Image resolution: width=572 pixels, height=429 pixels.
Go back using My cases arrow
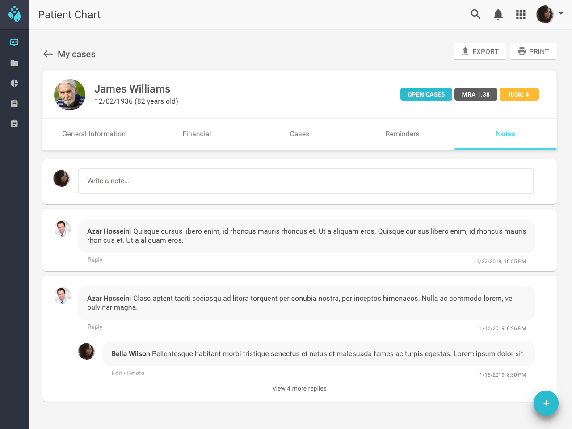coord(48,54)
